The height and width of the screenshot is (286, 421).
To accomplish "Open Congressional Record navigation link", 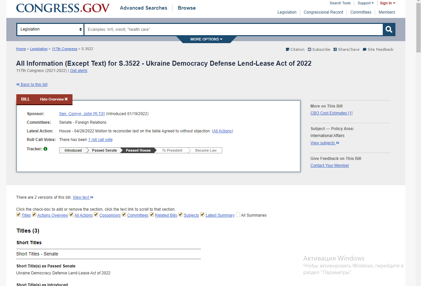I will click(323, 12).
